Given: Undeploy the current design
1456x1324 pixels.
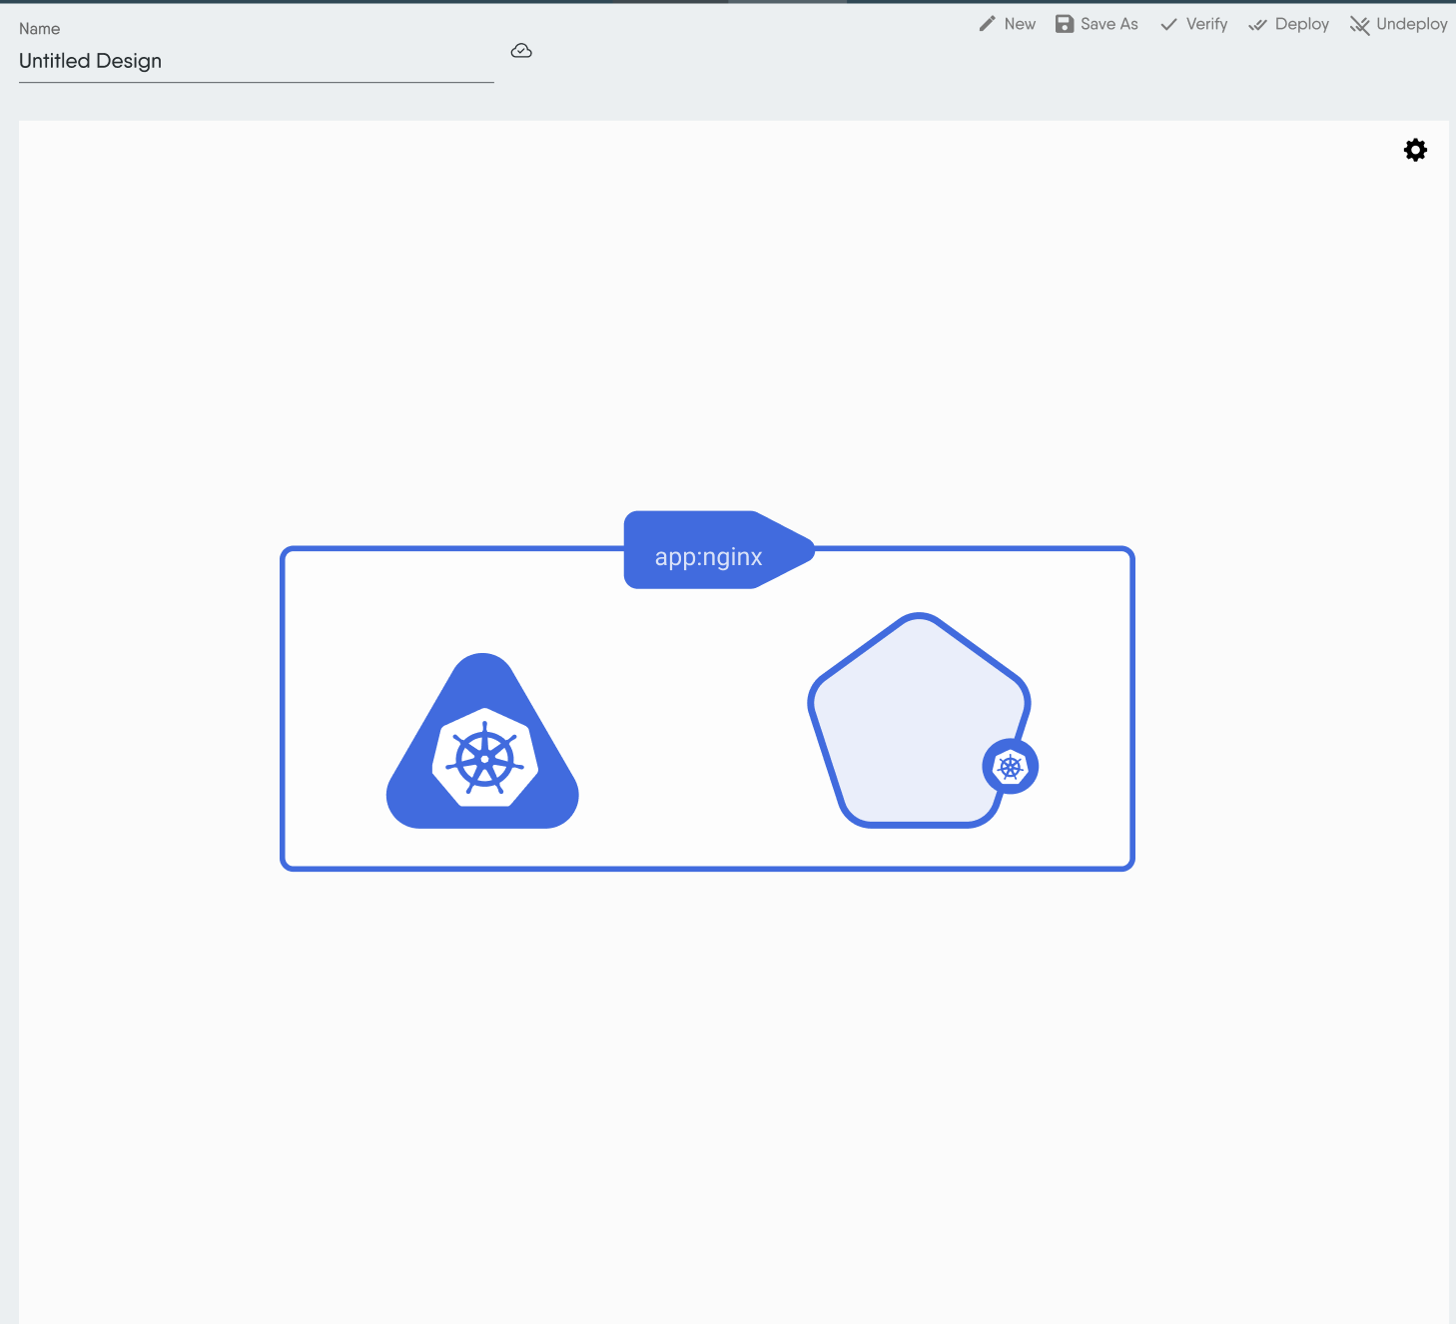Looking at the screenshot, I should point(1410,23).
